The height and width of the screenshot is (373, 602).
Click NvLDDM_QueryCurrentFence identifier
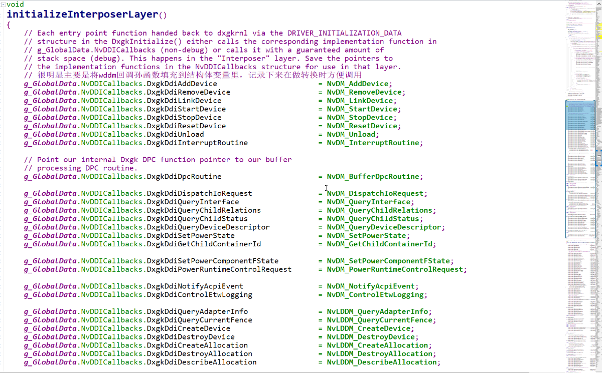(x=379, y=320)
